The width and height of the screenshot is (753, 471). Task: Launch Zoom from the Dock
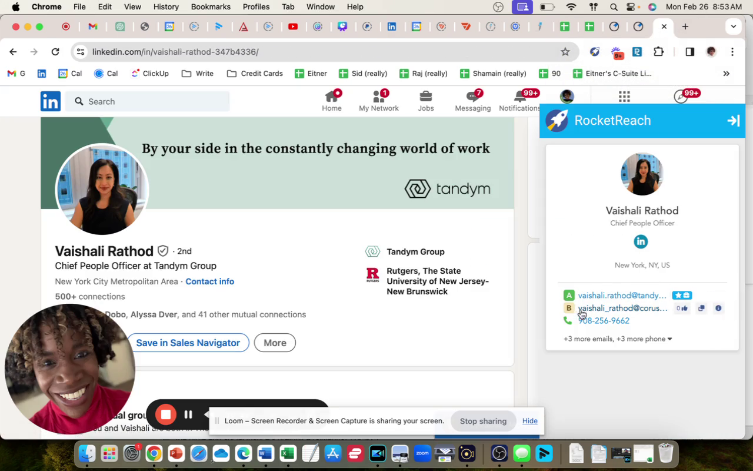point(422,453)
